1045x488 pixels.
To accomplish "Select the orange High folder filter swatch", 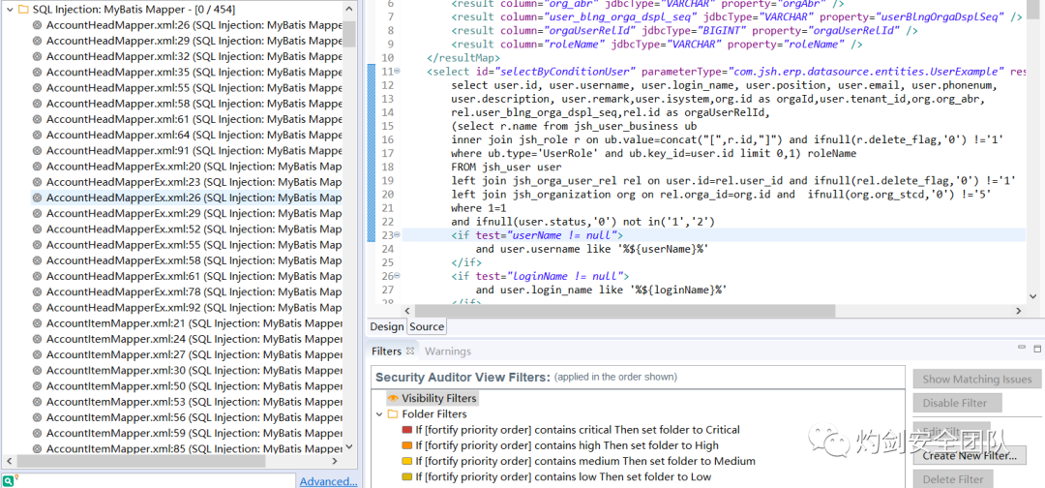I will click(407, 445).
